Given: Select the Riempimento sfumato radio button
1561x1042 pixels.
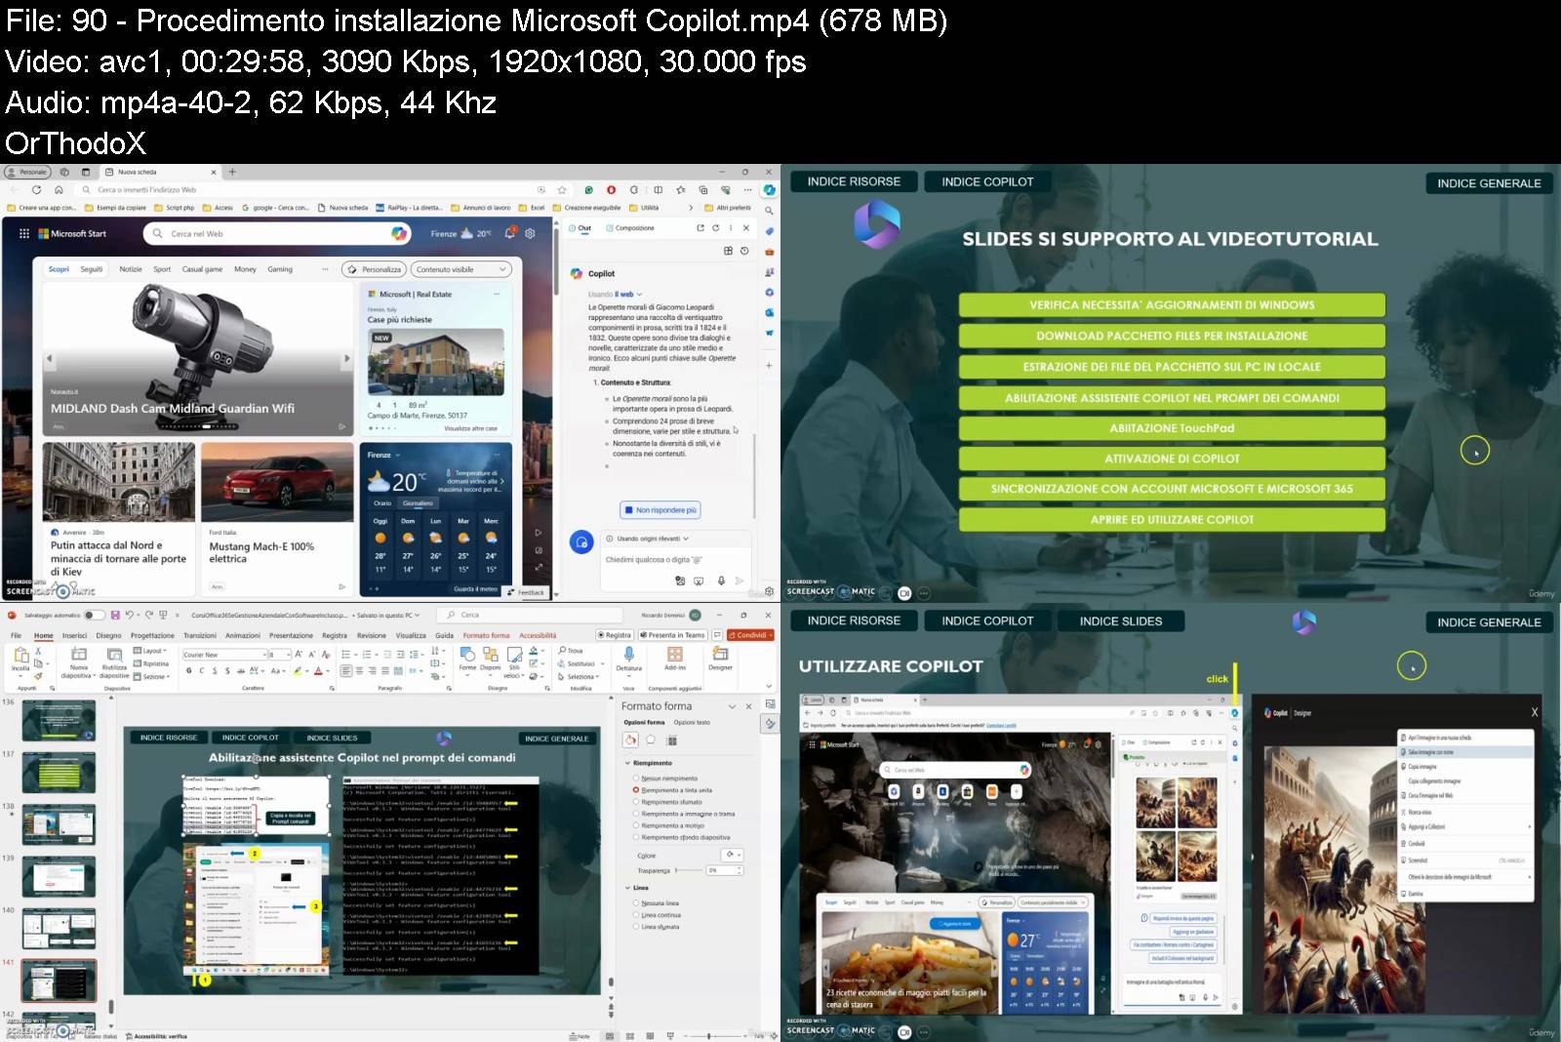Looking at the screenshot, I should click(636, 802).
